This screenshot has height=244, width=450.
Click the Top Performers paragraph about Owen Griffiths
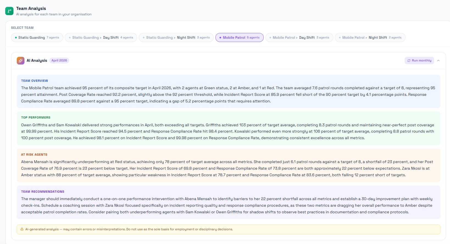point(228,131)
